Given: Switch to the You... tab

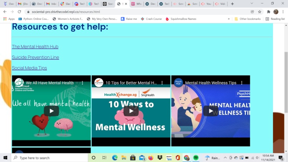Looking at the screenshot, I should pos(207,4).
